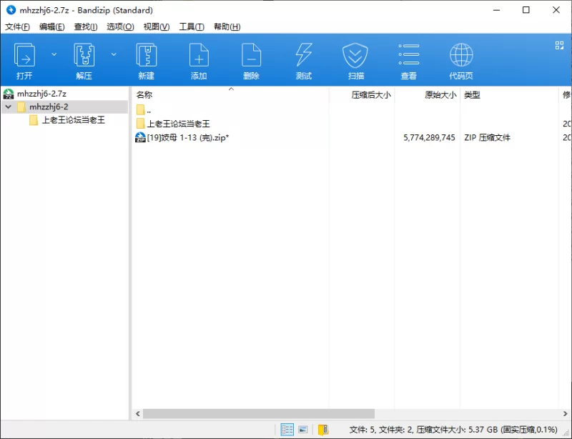Image resolution: width=572 pixels, height=439 pixels.
Task: Select mhzzhj6-2 folder in tree
Action: click(x=49, y=107)
